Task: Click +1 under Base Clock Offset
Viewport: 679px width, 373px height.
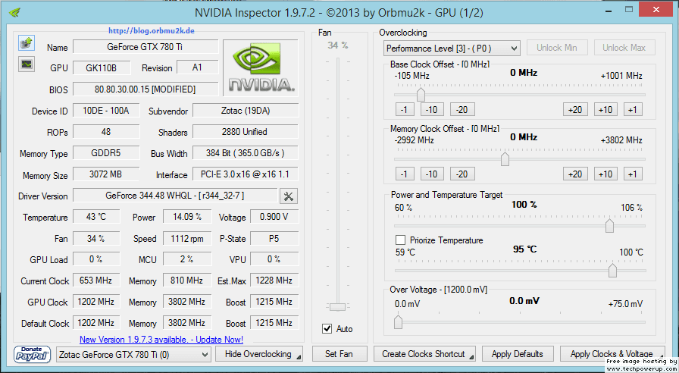Action: [633, 110]
